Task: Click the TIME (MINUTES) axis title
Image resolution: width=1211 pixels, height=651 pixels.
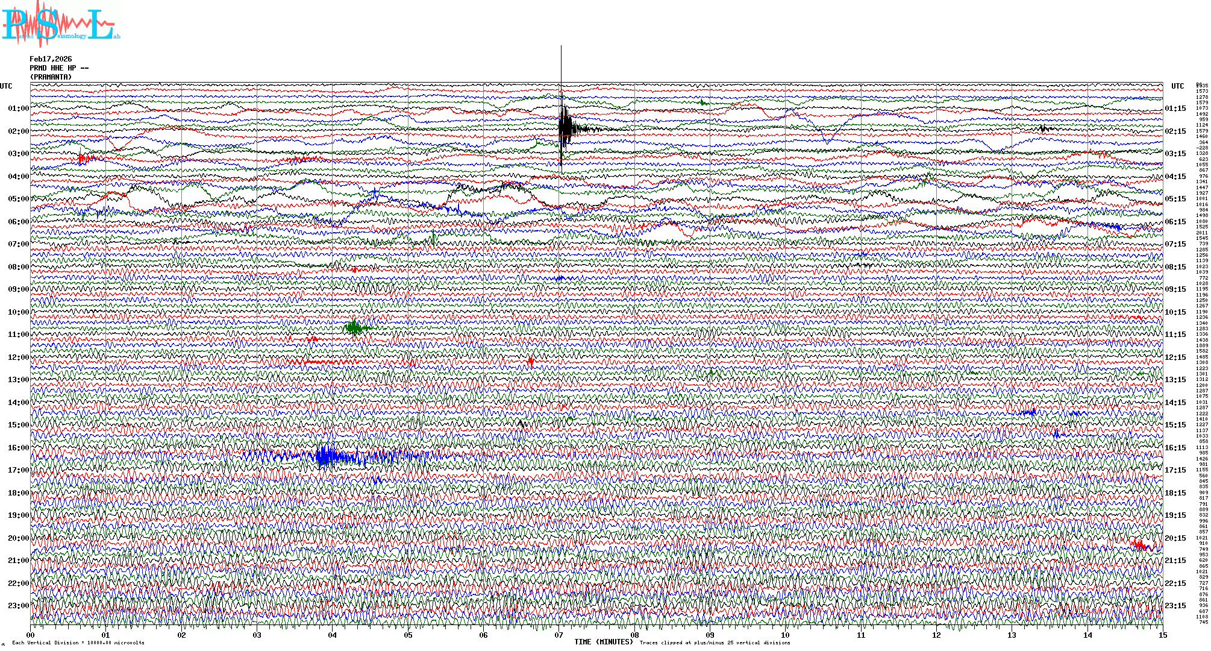Action: [x=604, y=642]
